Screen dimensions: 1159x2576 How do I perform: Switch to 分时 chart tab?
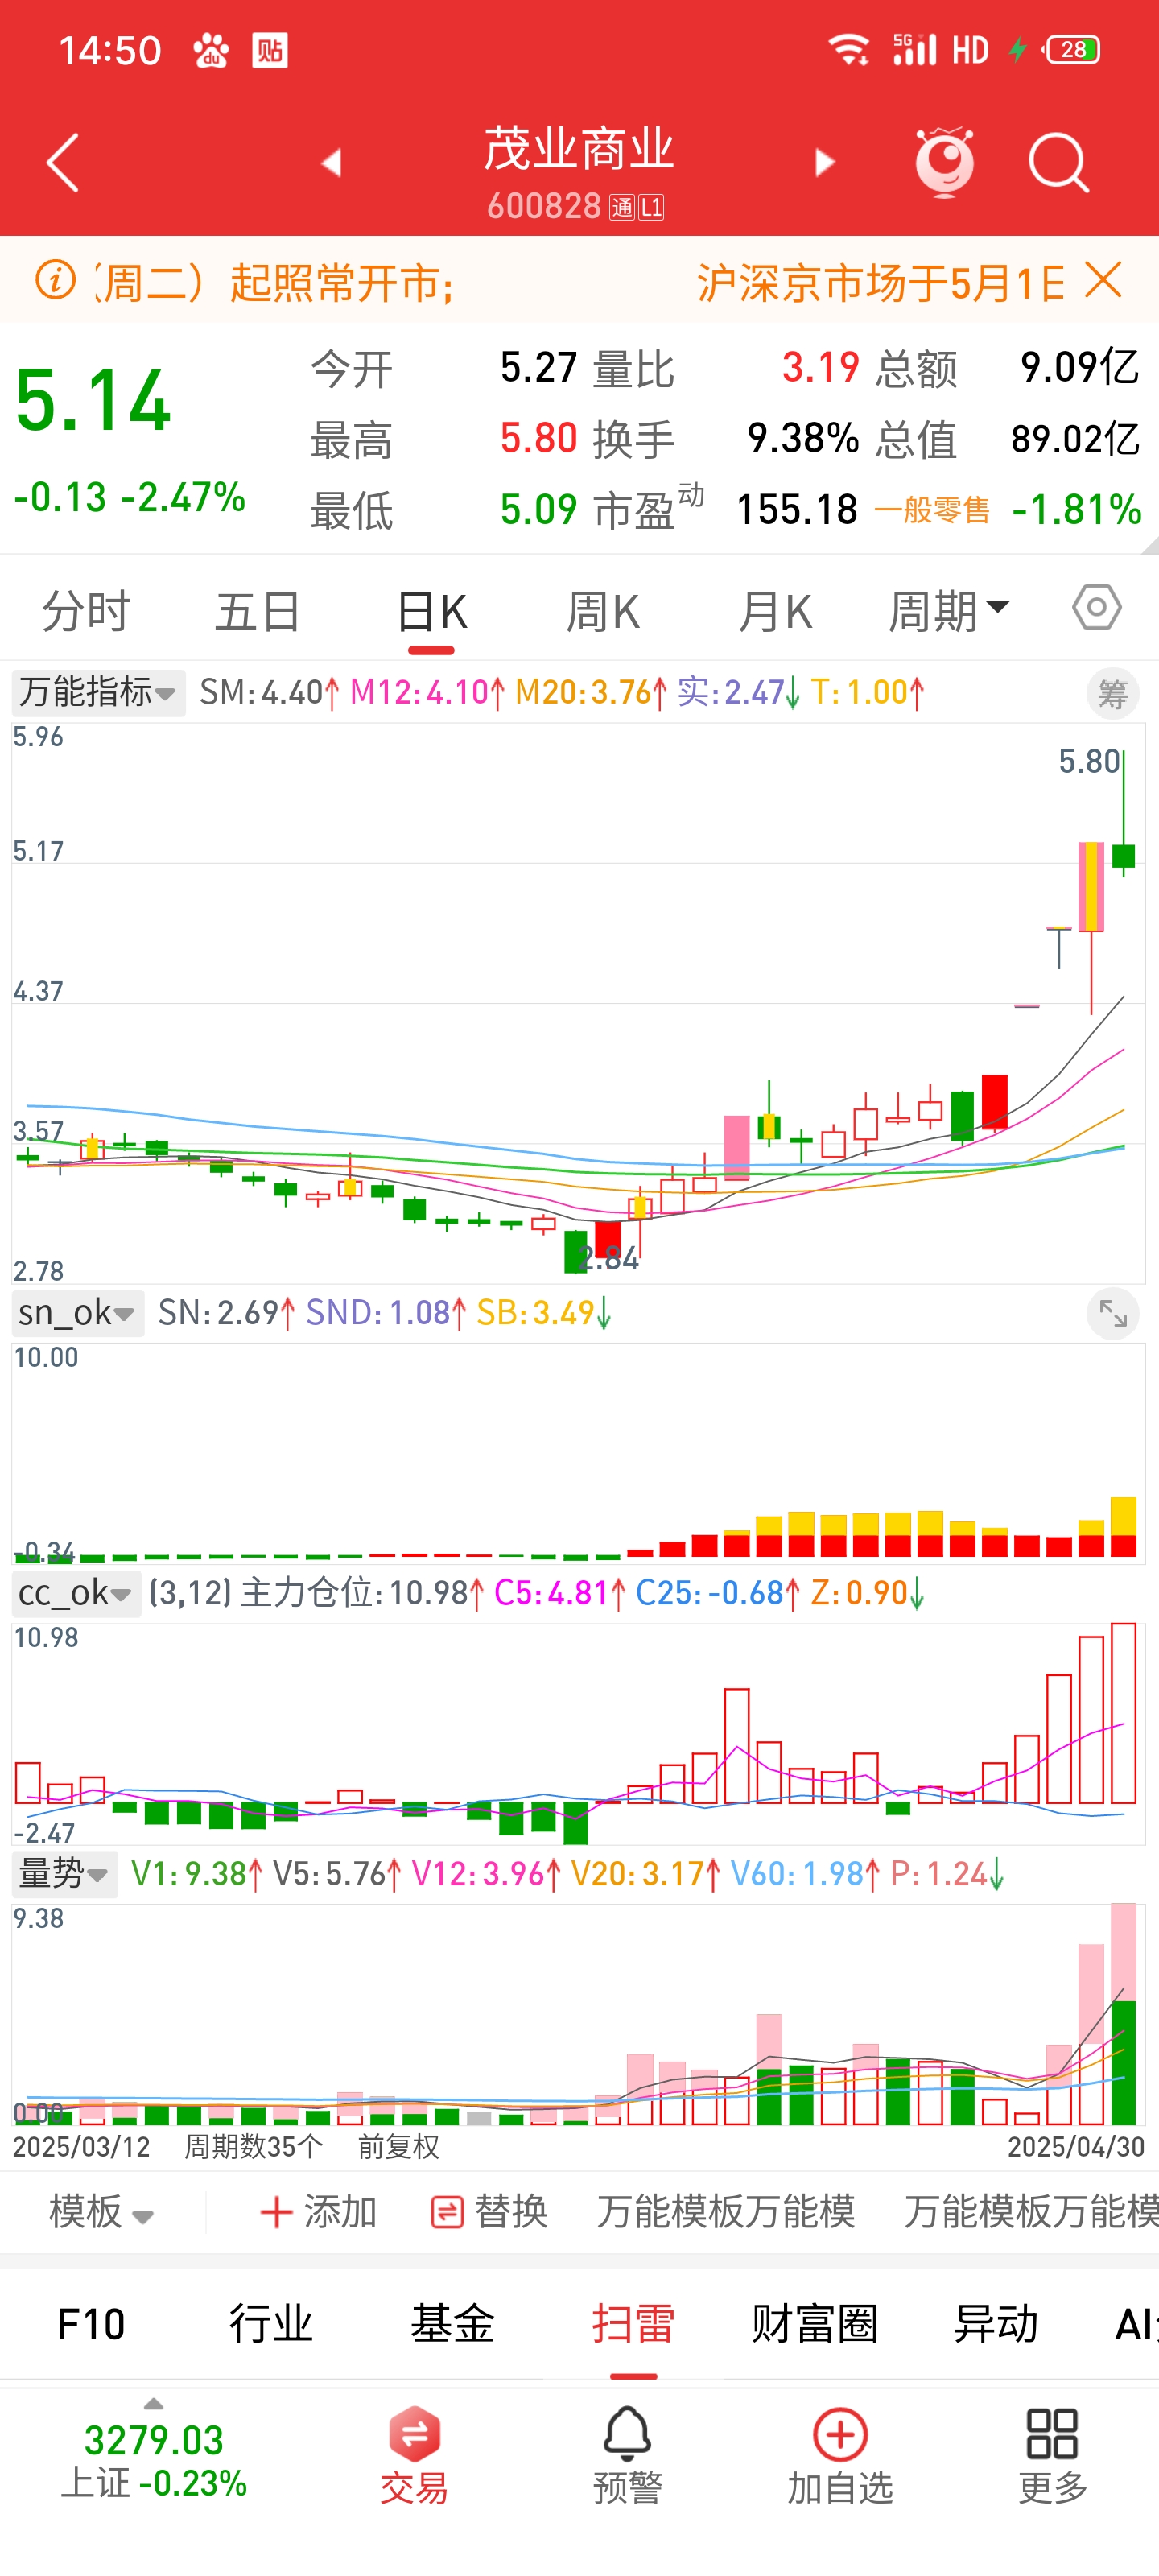tap(86, 610)
